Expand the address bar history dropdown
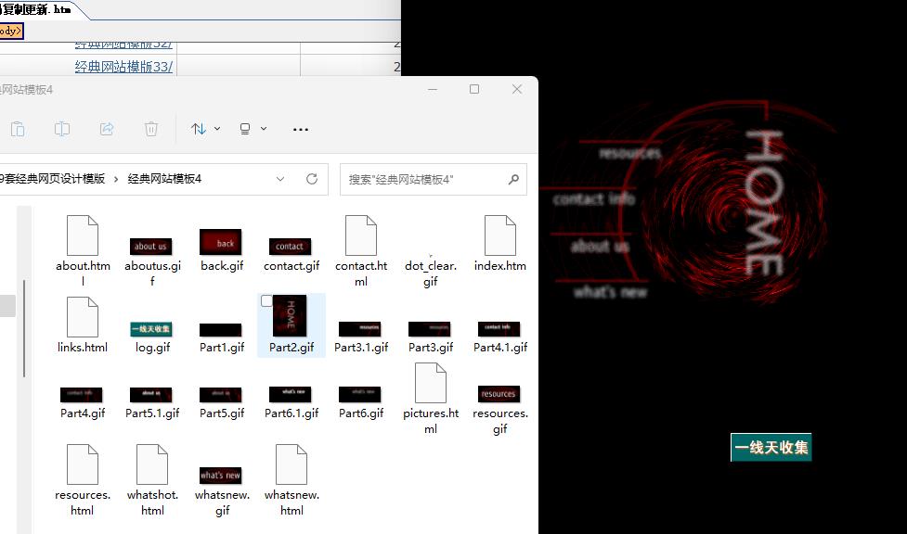 (280, 179)
